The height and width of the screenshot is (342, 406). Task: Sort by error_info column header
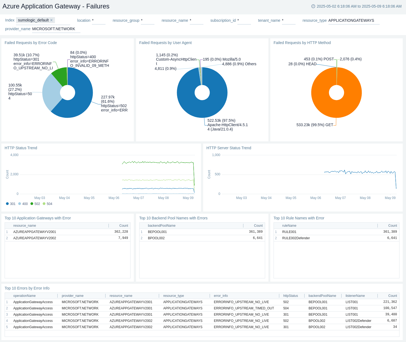click(x=221, y=296)
